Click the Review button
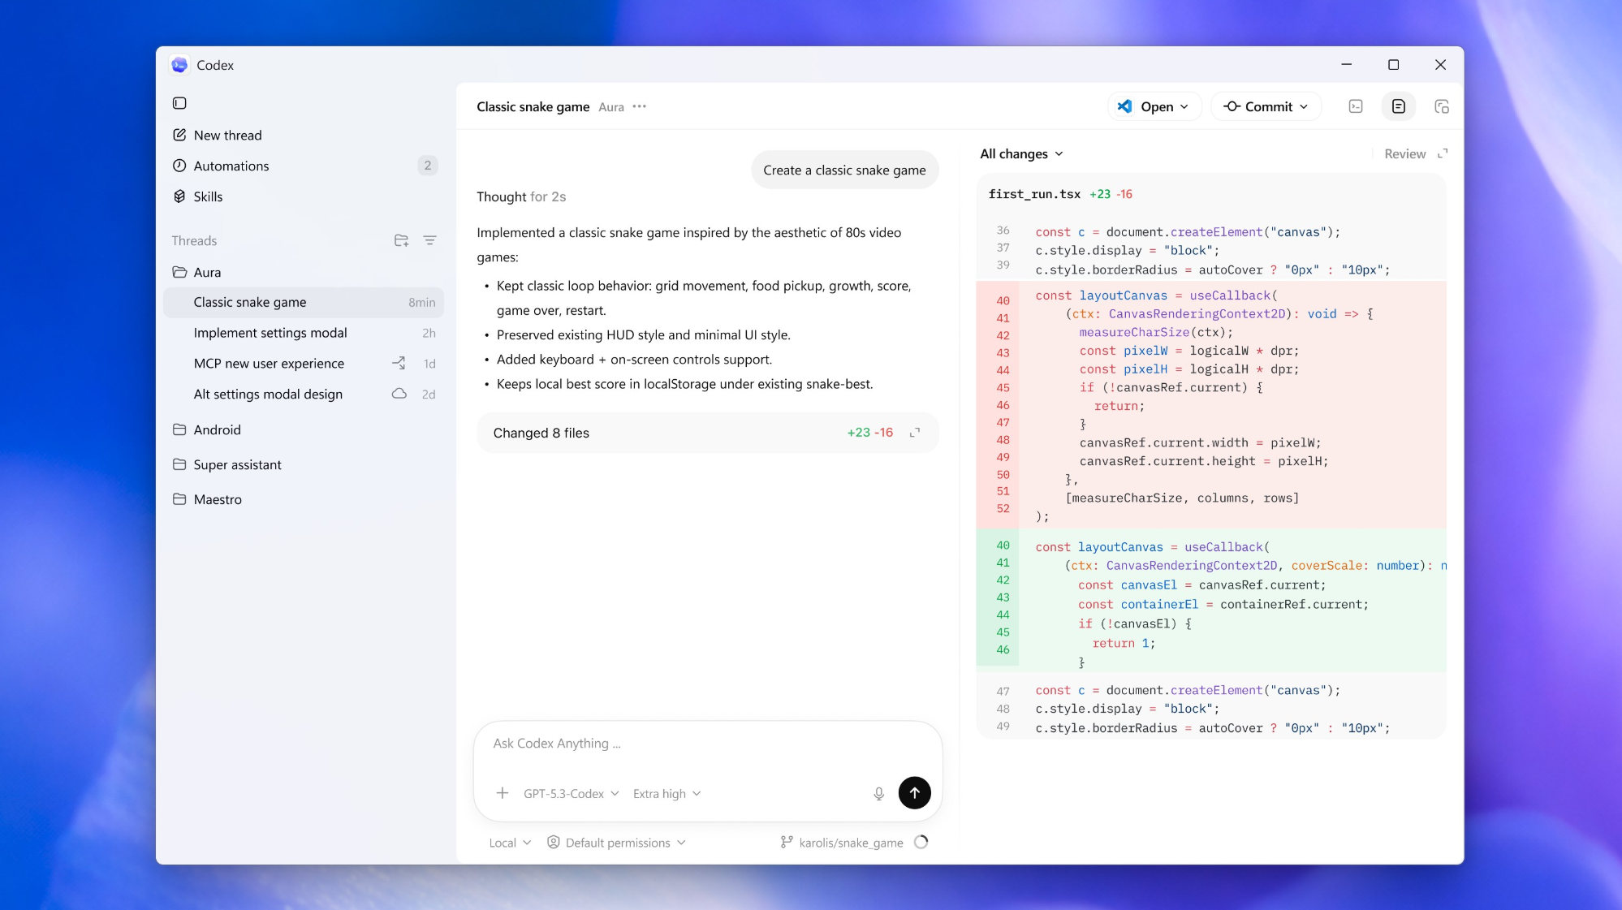 tap(1405, 153)
